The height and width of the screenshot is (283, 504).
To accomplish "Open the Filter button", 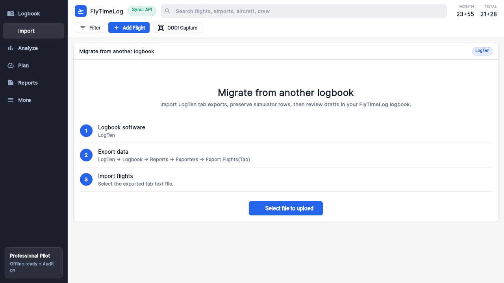I will click(x=90, y=28).
